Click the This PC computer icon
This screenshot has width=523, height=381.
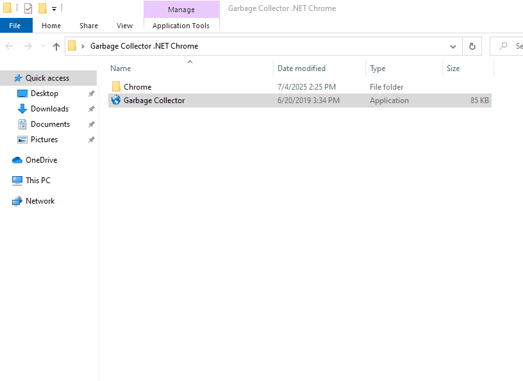click(x=17, y=181)
